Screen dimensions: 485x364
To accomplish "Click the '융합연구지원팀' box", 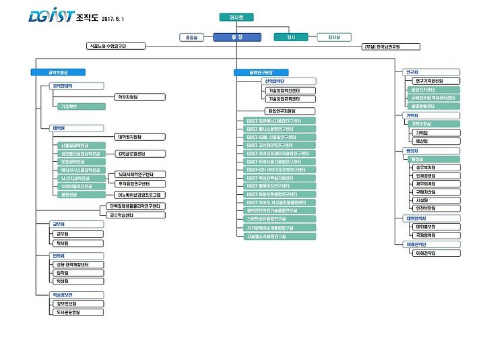I will click(290, 111).
